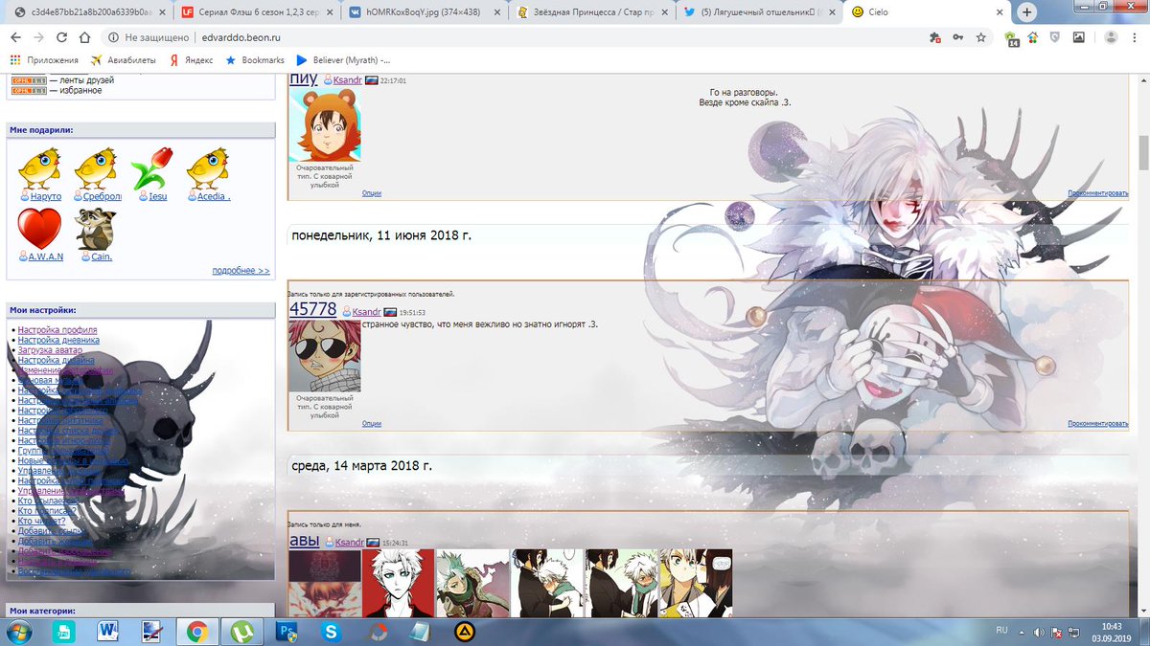Viewport: 1150px width, 646px height.
Task: Click 'Прокомментировать' for the 45778 post
Action: coord(1098,423)
